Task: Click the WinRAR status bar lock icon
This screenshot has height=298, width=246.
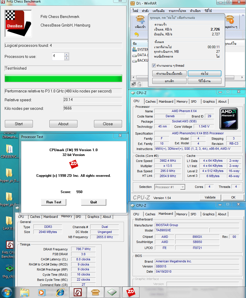Action: click(139, 84)
